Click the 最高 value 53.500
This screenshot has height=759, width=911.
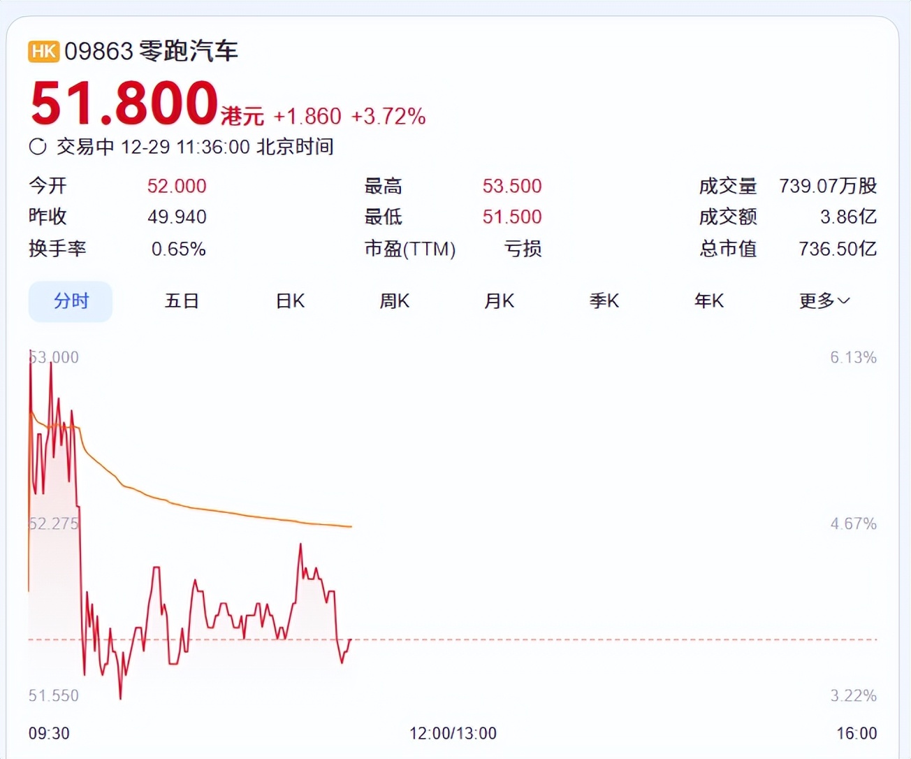[511, 186]
